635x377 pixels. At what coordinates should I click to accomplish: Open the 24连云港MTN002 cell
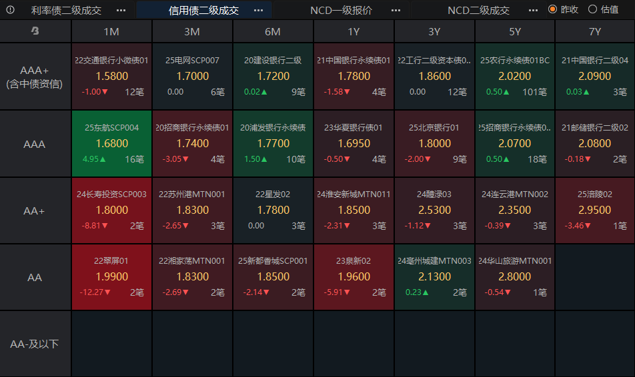point(515,210)
